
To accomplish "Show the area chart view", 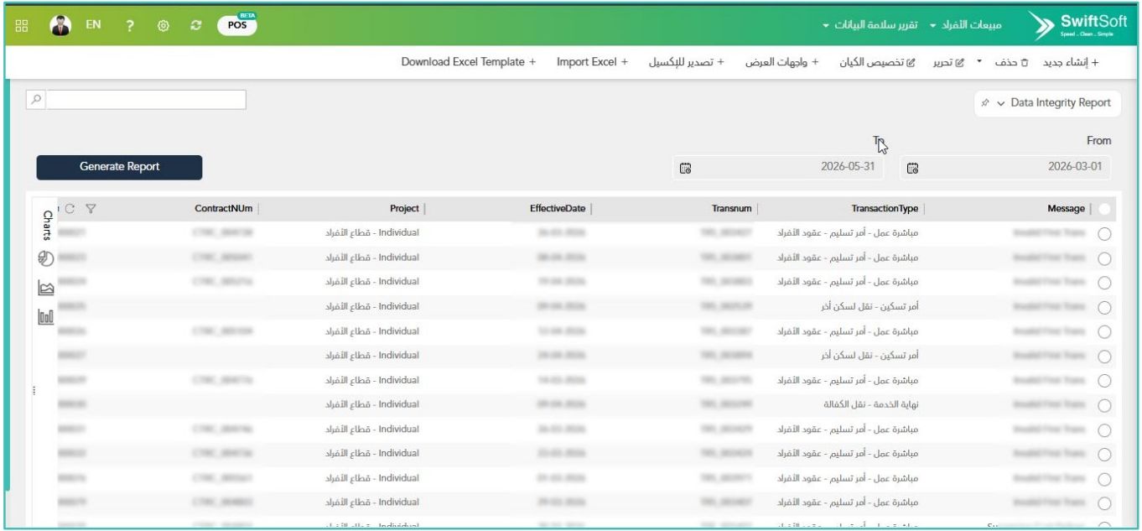I will [x=46, y=288].
